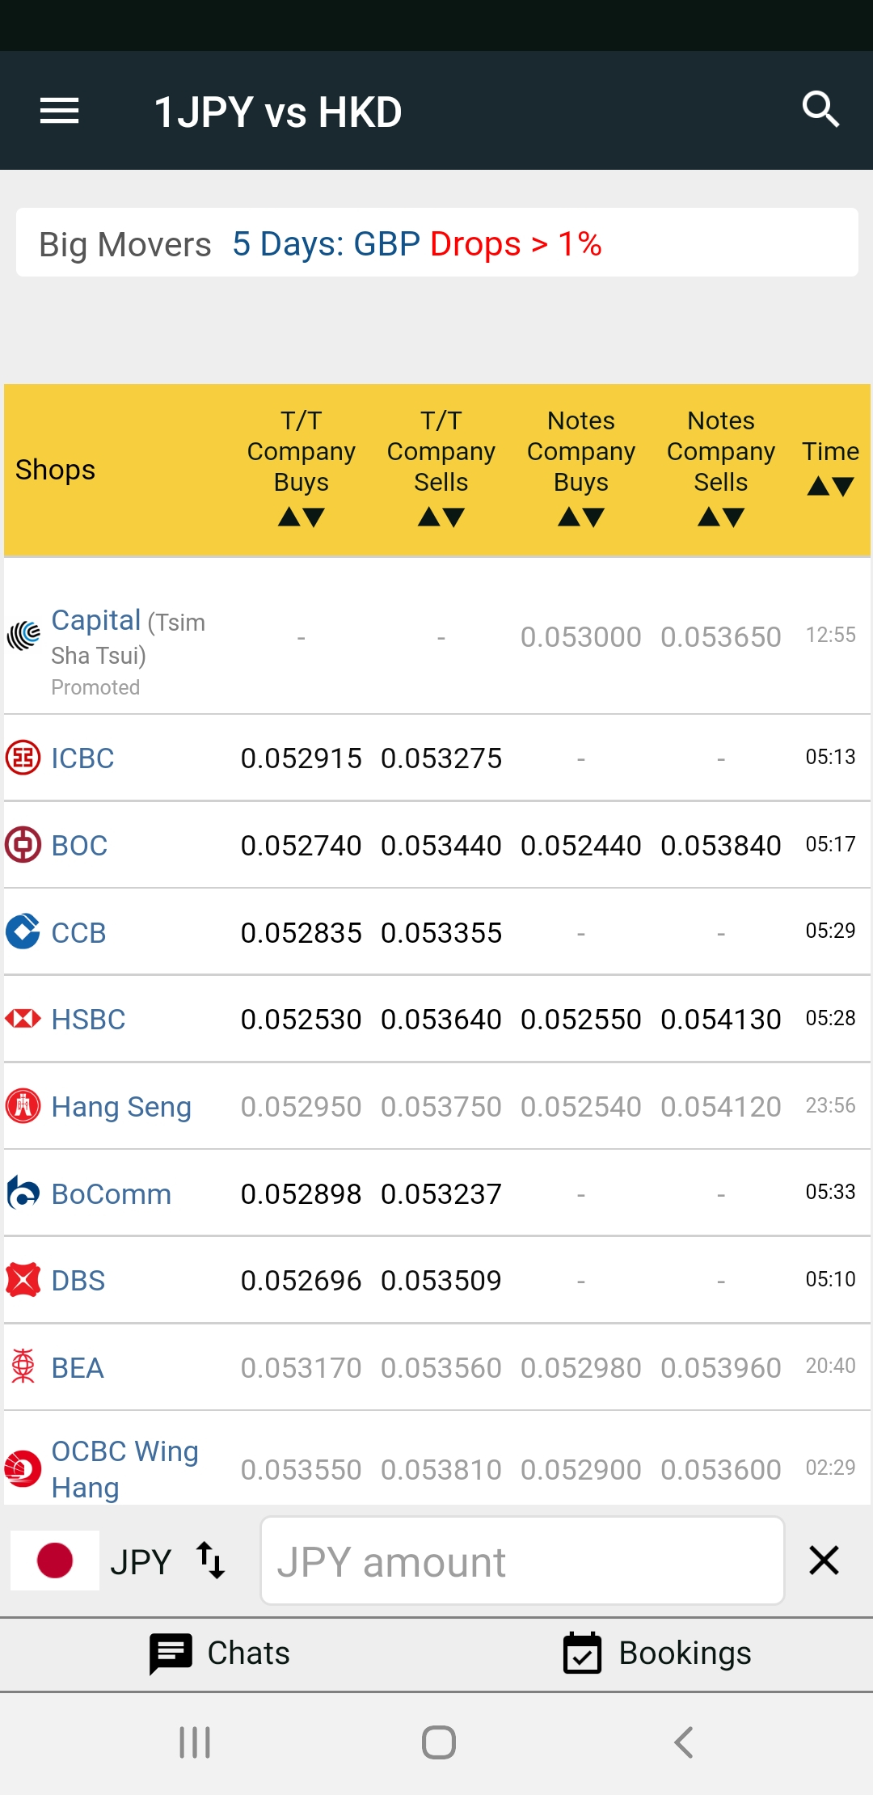Open the ICBC shop link

coord(82,758)
